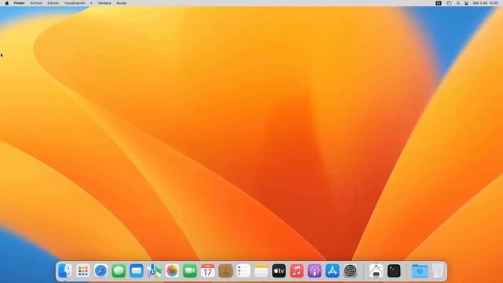Open System Settings gear icon
This screenshot has width=503, height=283.
click(x=351, y=271)
